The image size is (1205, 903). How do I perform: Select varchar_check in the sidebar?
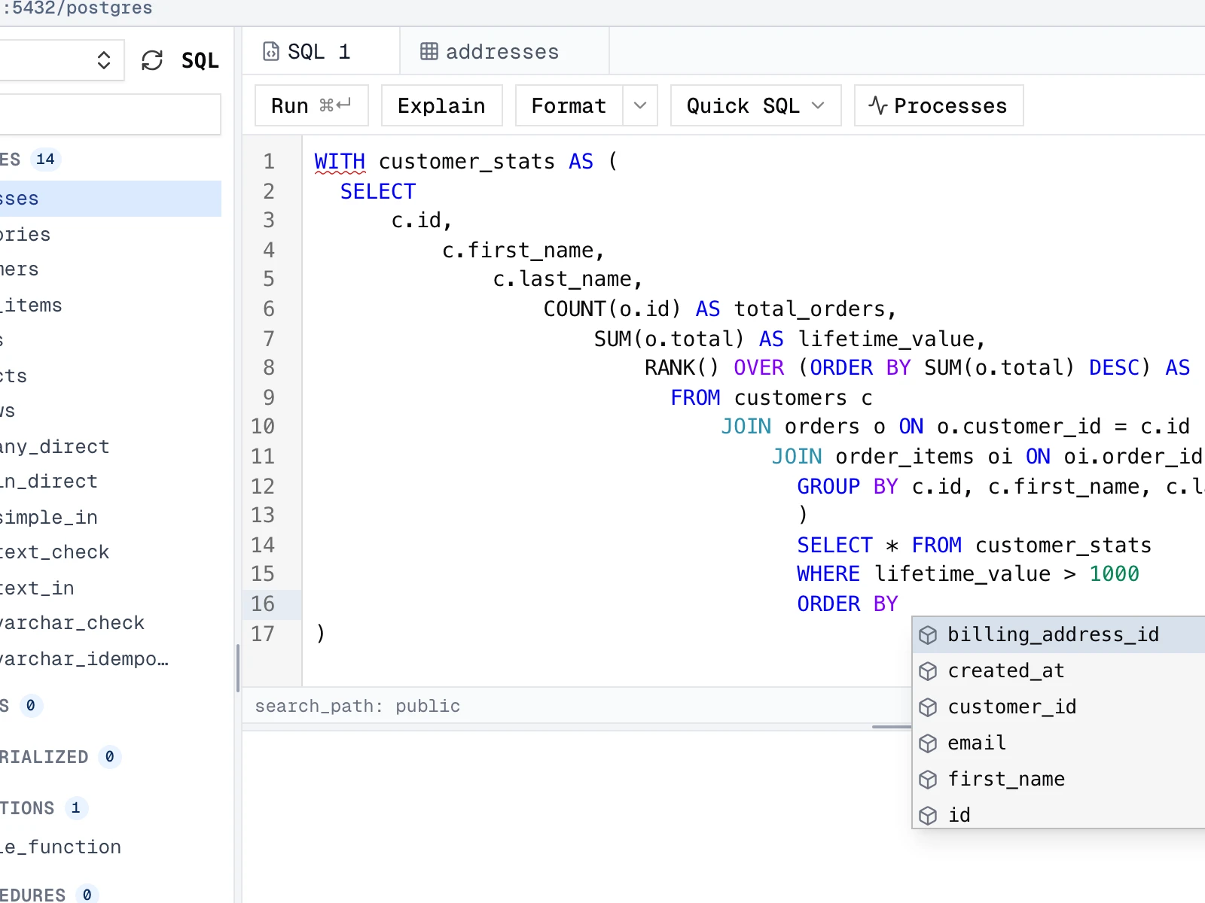coord(72,622)
